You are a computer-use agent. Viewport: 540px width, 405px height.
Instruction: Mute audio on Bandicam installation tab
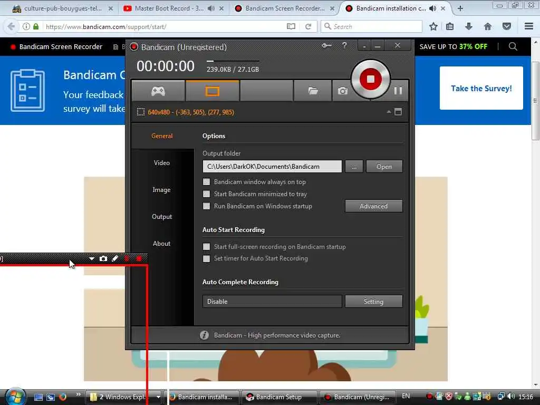[x=432, y=8]
